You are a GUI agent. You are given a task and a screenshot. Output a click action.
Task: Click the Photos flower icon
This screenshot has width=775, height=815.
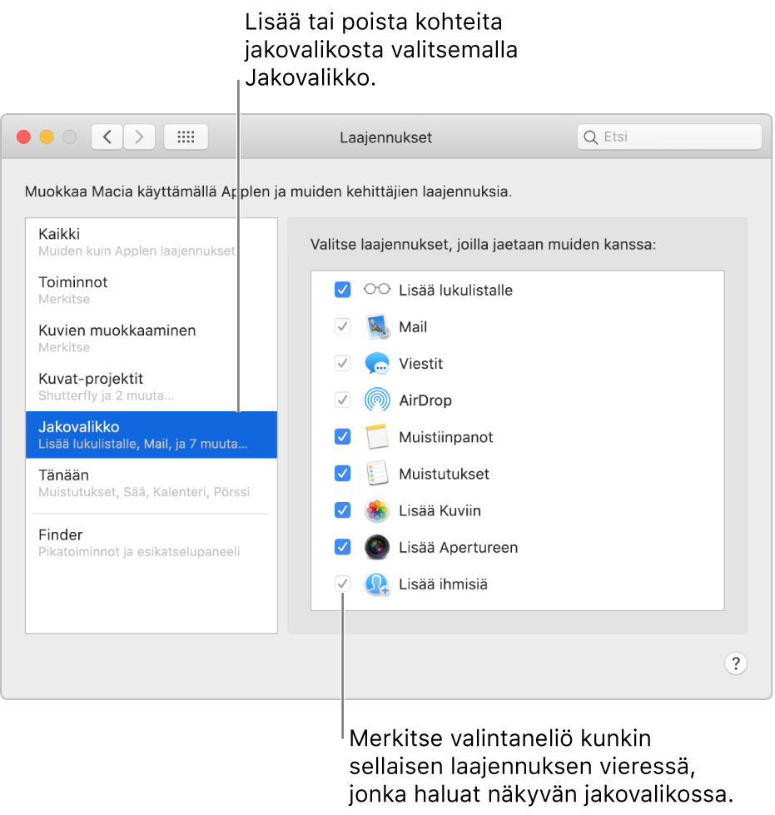(x=377, y=510)
